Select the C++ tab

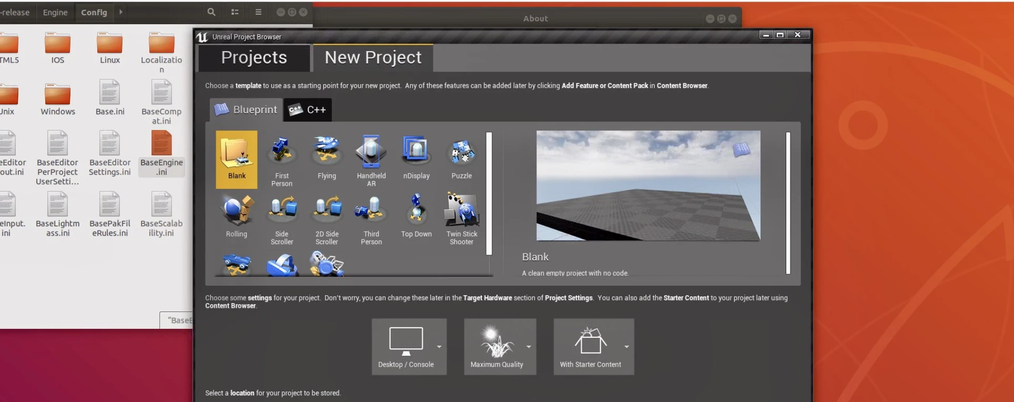coord(308,109)
